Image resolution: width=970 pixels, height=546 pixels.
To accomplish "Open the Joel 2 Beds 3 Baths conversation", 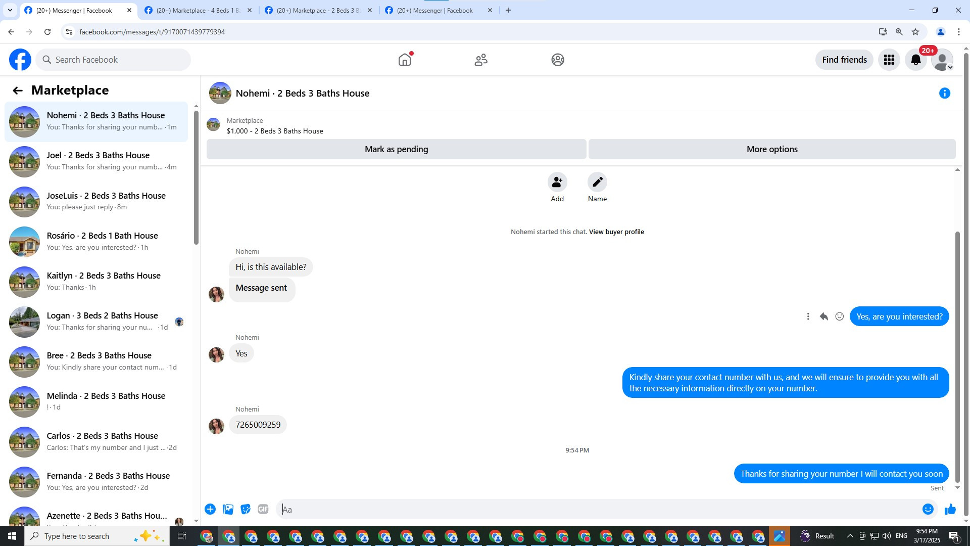I will [96, 162].
